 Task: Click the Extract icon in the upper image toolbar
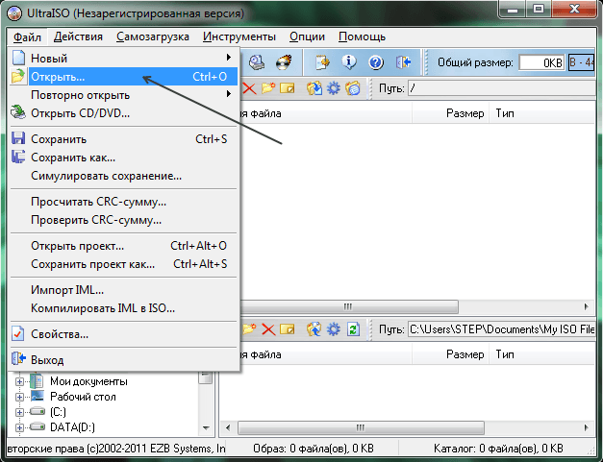[314, 88]
